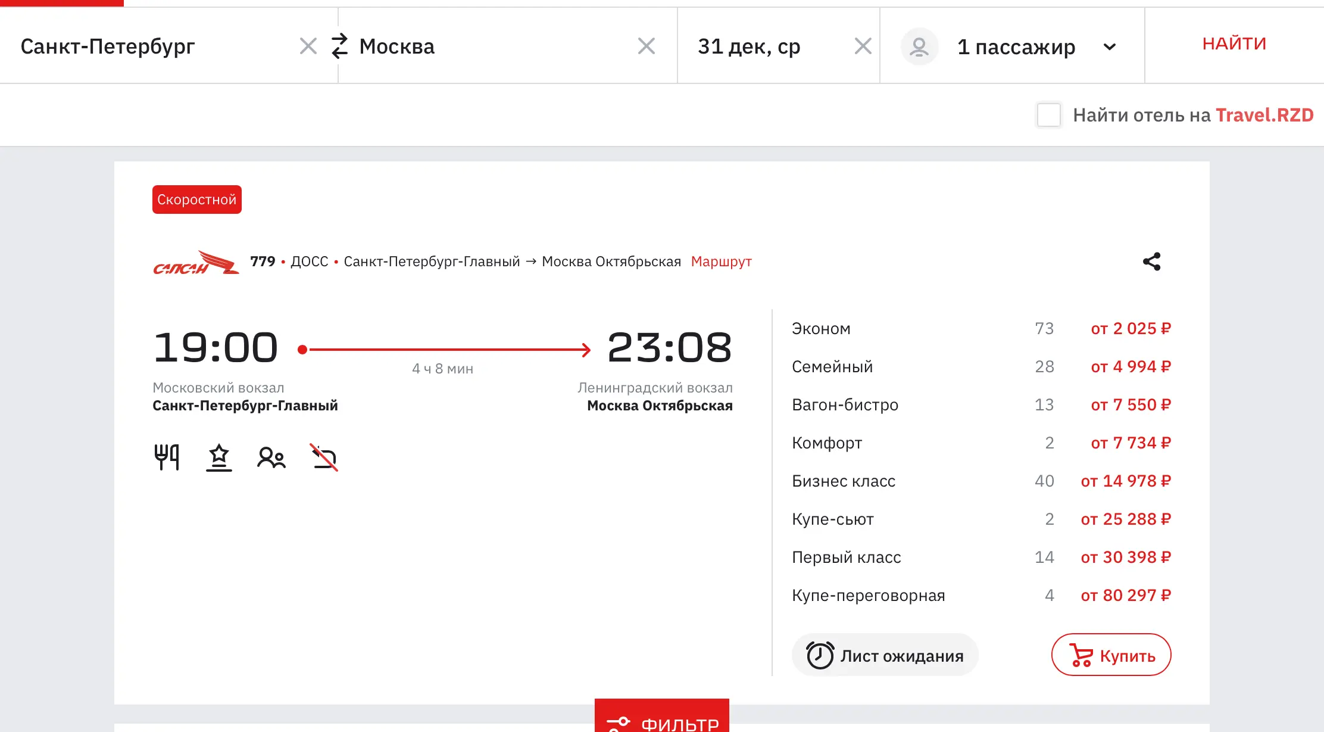Viewport: 1324px width, 732px height.
Task: Share train 779 via share icon
Action: click(x=1151, y=261)
